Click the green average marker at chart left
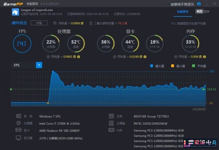The image size is (219, 150). 11,89
